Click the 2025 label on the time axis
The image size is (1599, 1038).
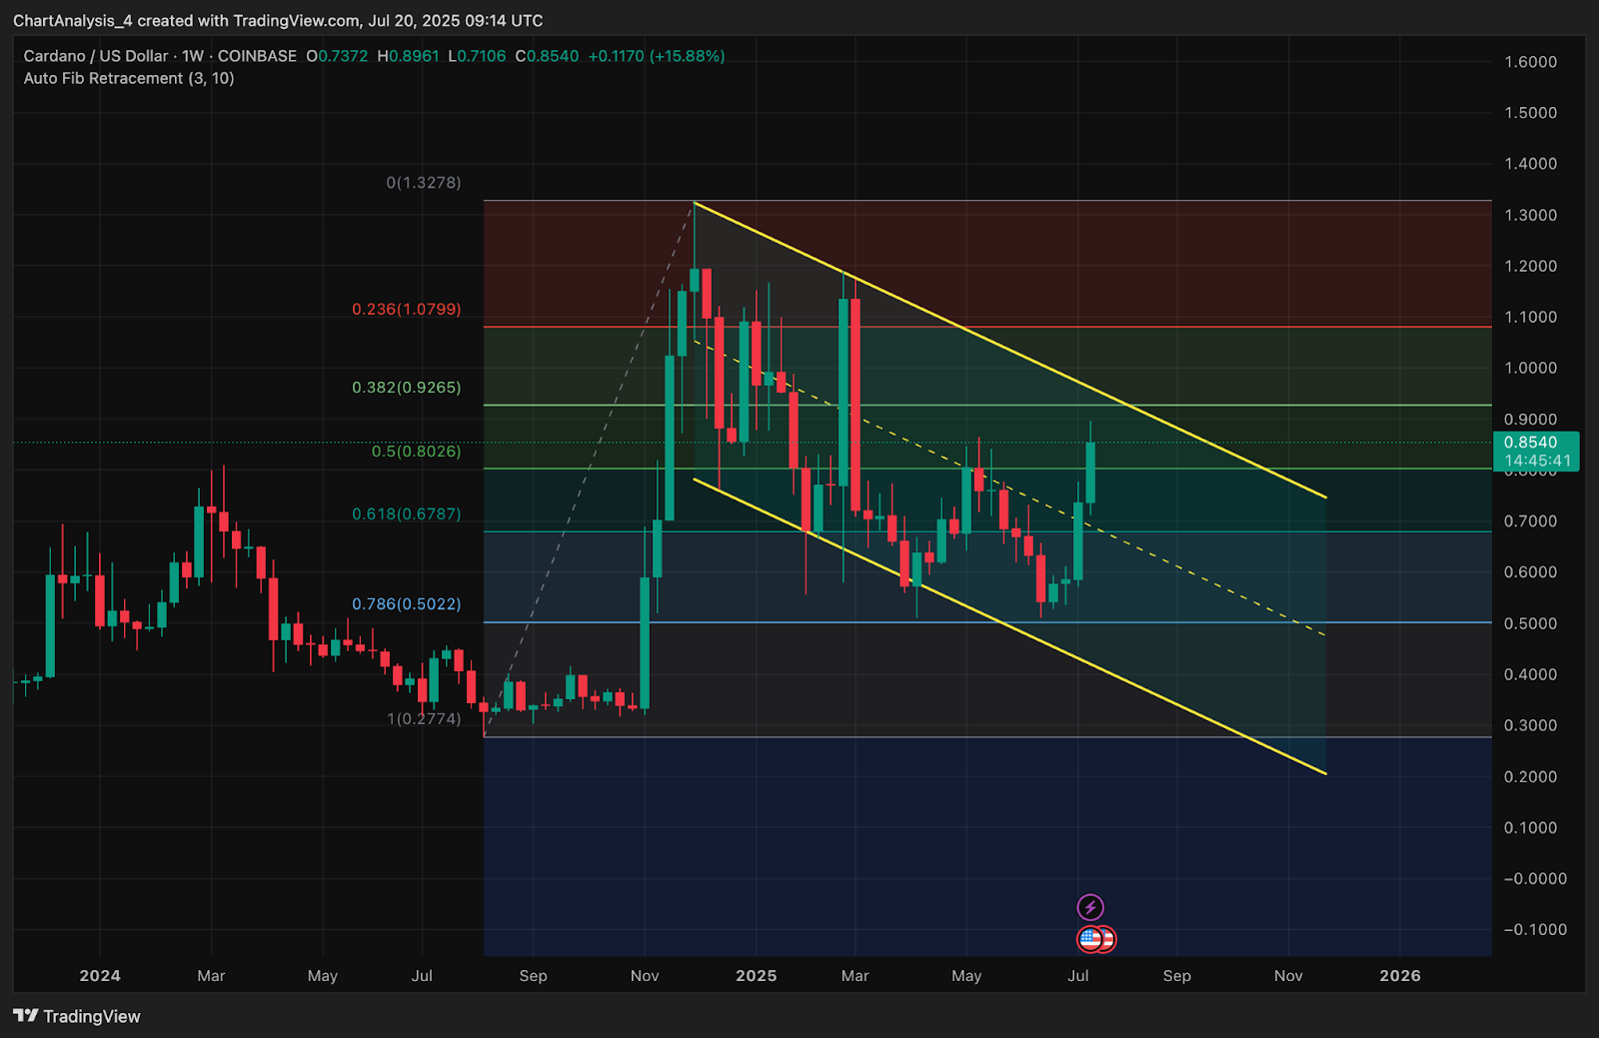click(756, 976)
